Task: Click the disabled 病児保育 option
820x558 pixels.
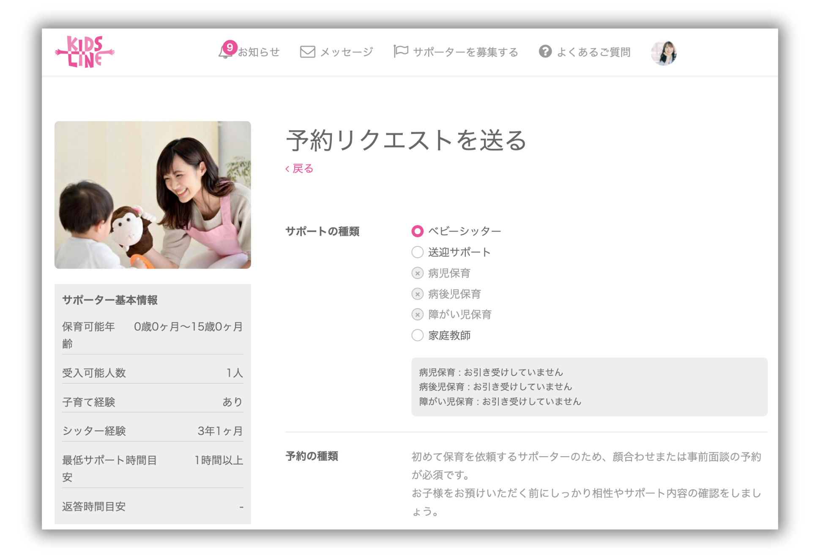Action: click(417, 274)
